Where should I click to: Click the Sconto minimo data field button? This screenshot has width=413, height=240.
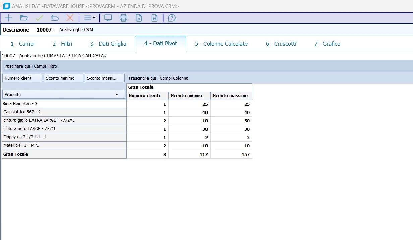coord(63,78)
